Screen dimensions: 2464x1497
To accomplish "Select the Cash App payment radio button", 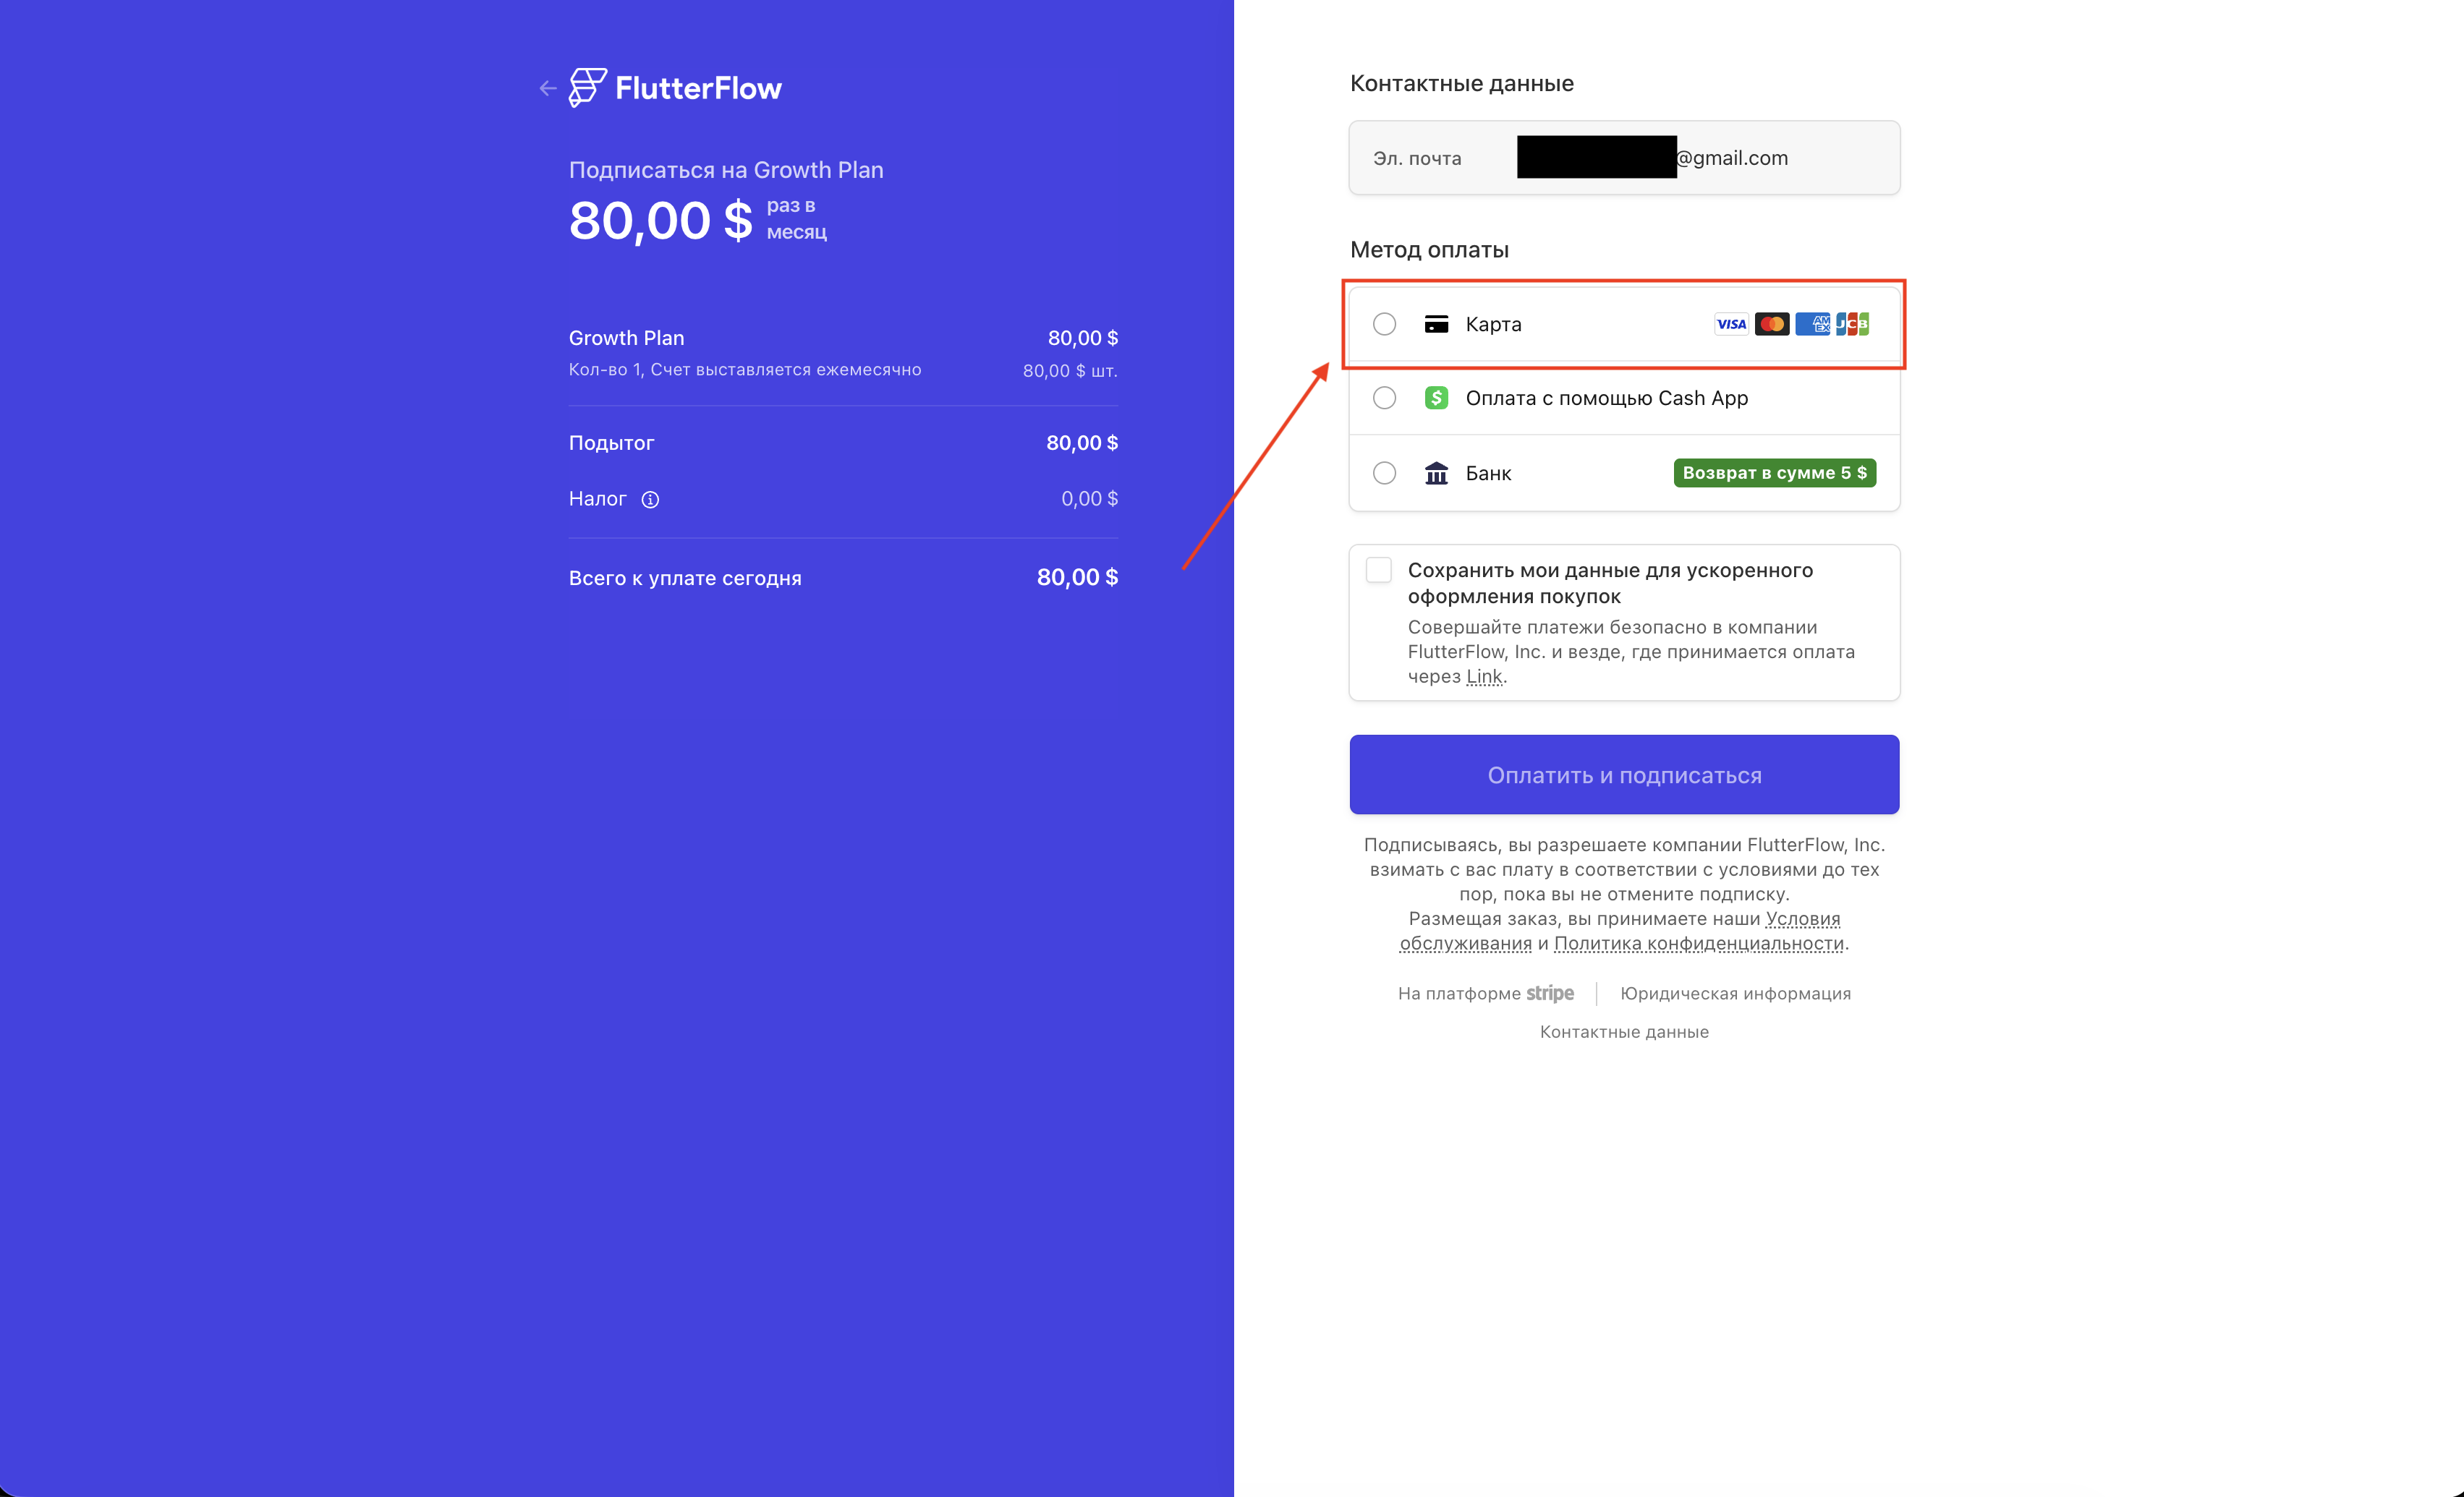I will [x=1384, y=398].
